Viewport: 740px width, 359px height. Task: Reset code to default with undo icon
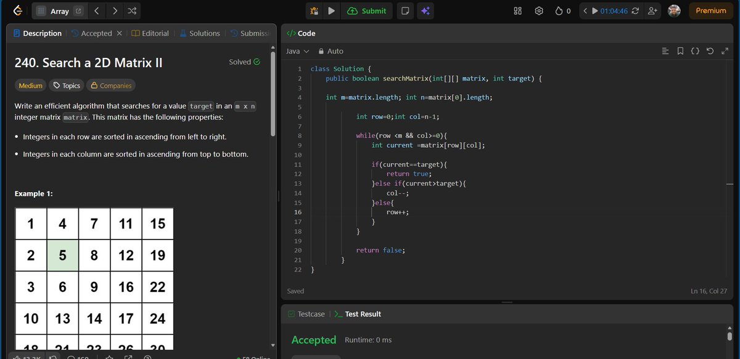point(710,51)
